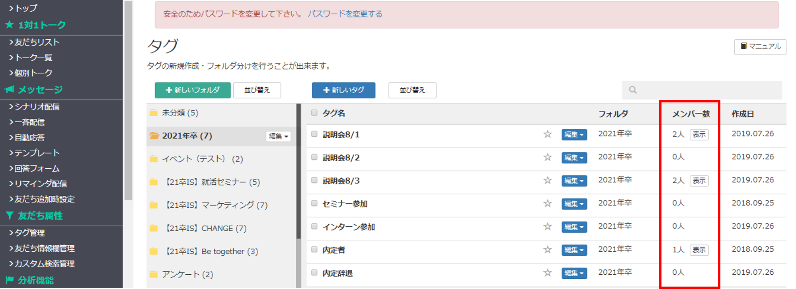The image size is (796, 289).
Task: Open 編集 dropdown for 2021年卒 folder
Action: coord(278,136)
